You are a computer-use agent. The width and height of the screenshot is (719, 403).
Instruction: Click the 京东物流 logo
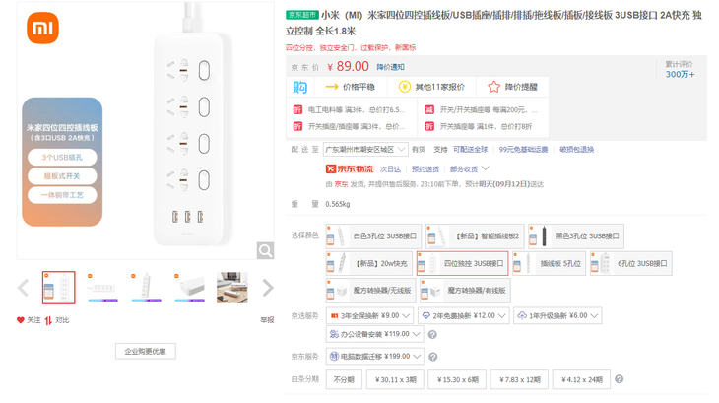click(x=350, y=169)
